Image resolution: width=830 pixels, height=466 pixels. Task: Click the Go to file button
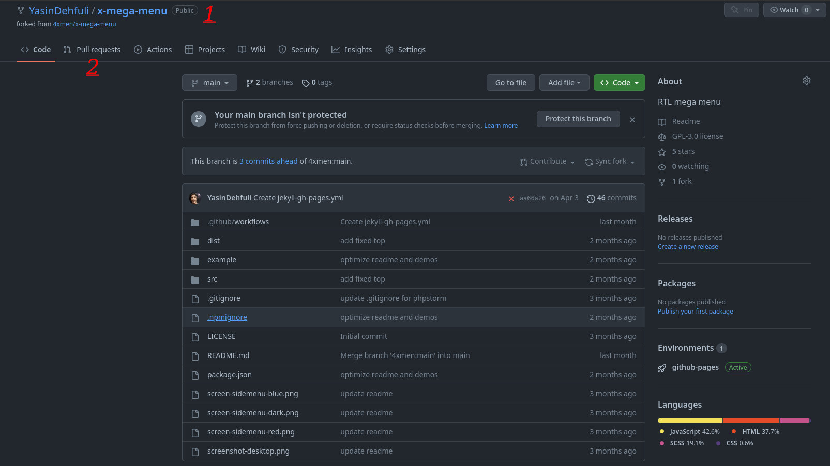(511, 83)
